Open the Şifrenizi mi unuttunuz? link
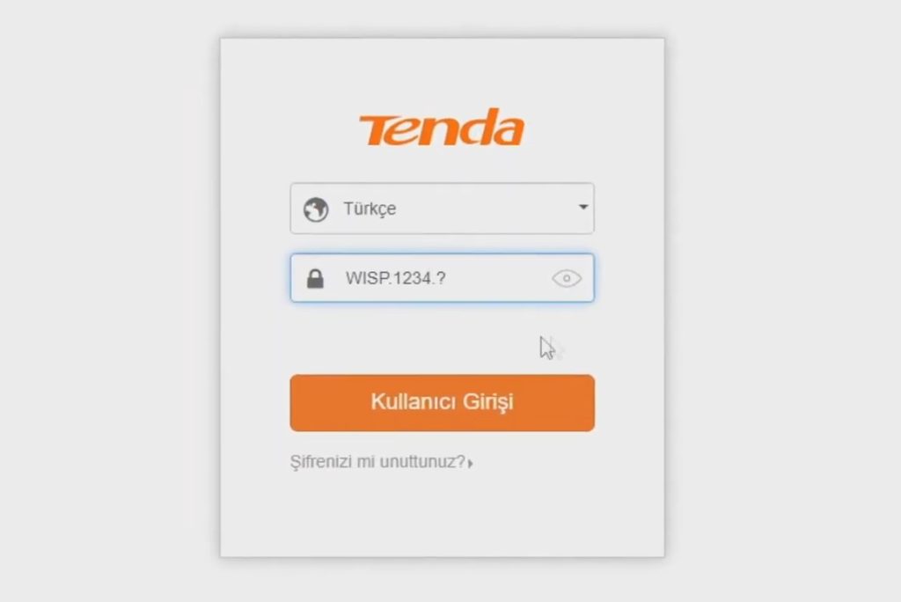Viewport: 901px width, 602px height. (x=382, y=462)
